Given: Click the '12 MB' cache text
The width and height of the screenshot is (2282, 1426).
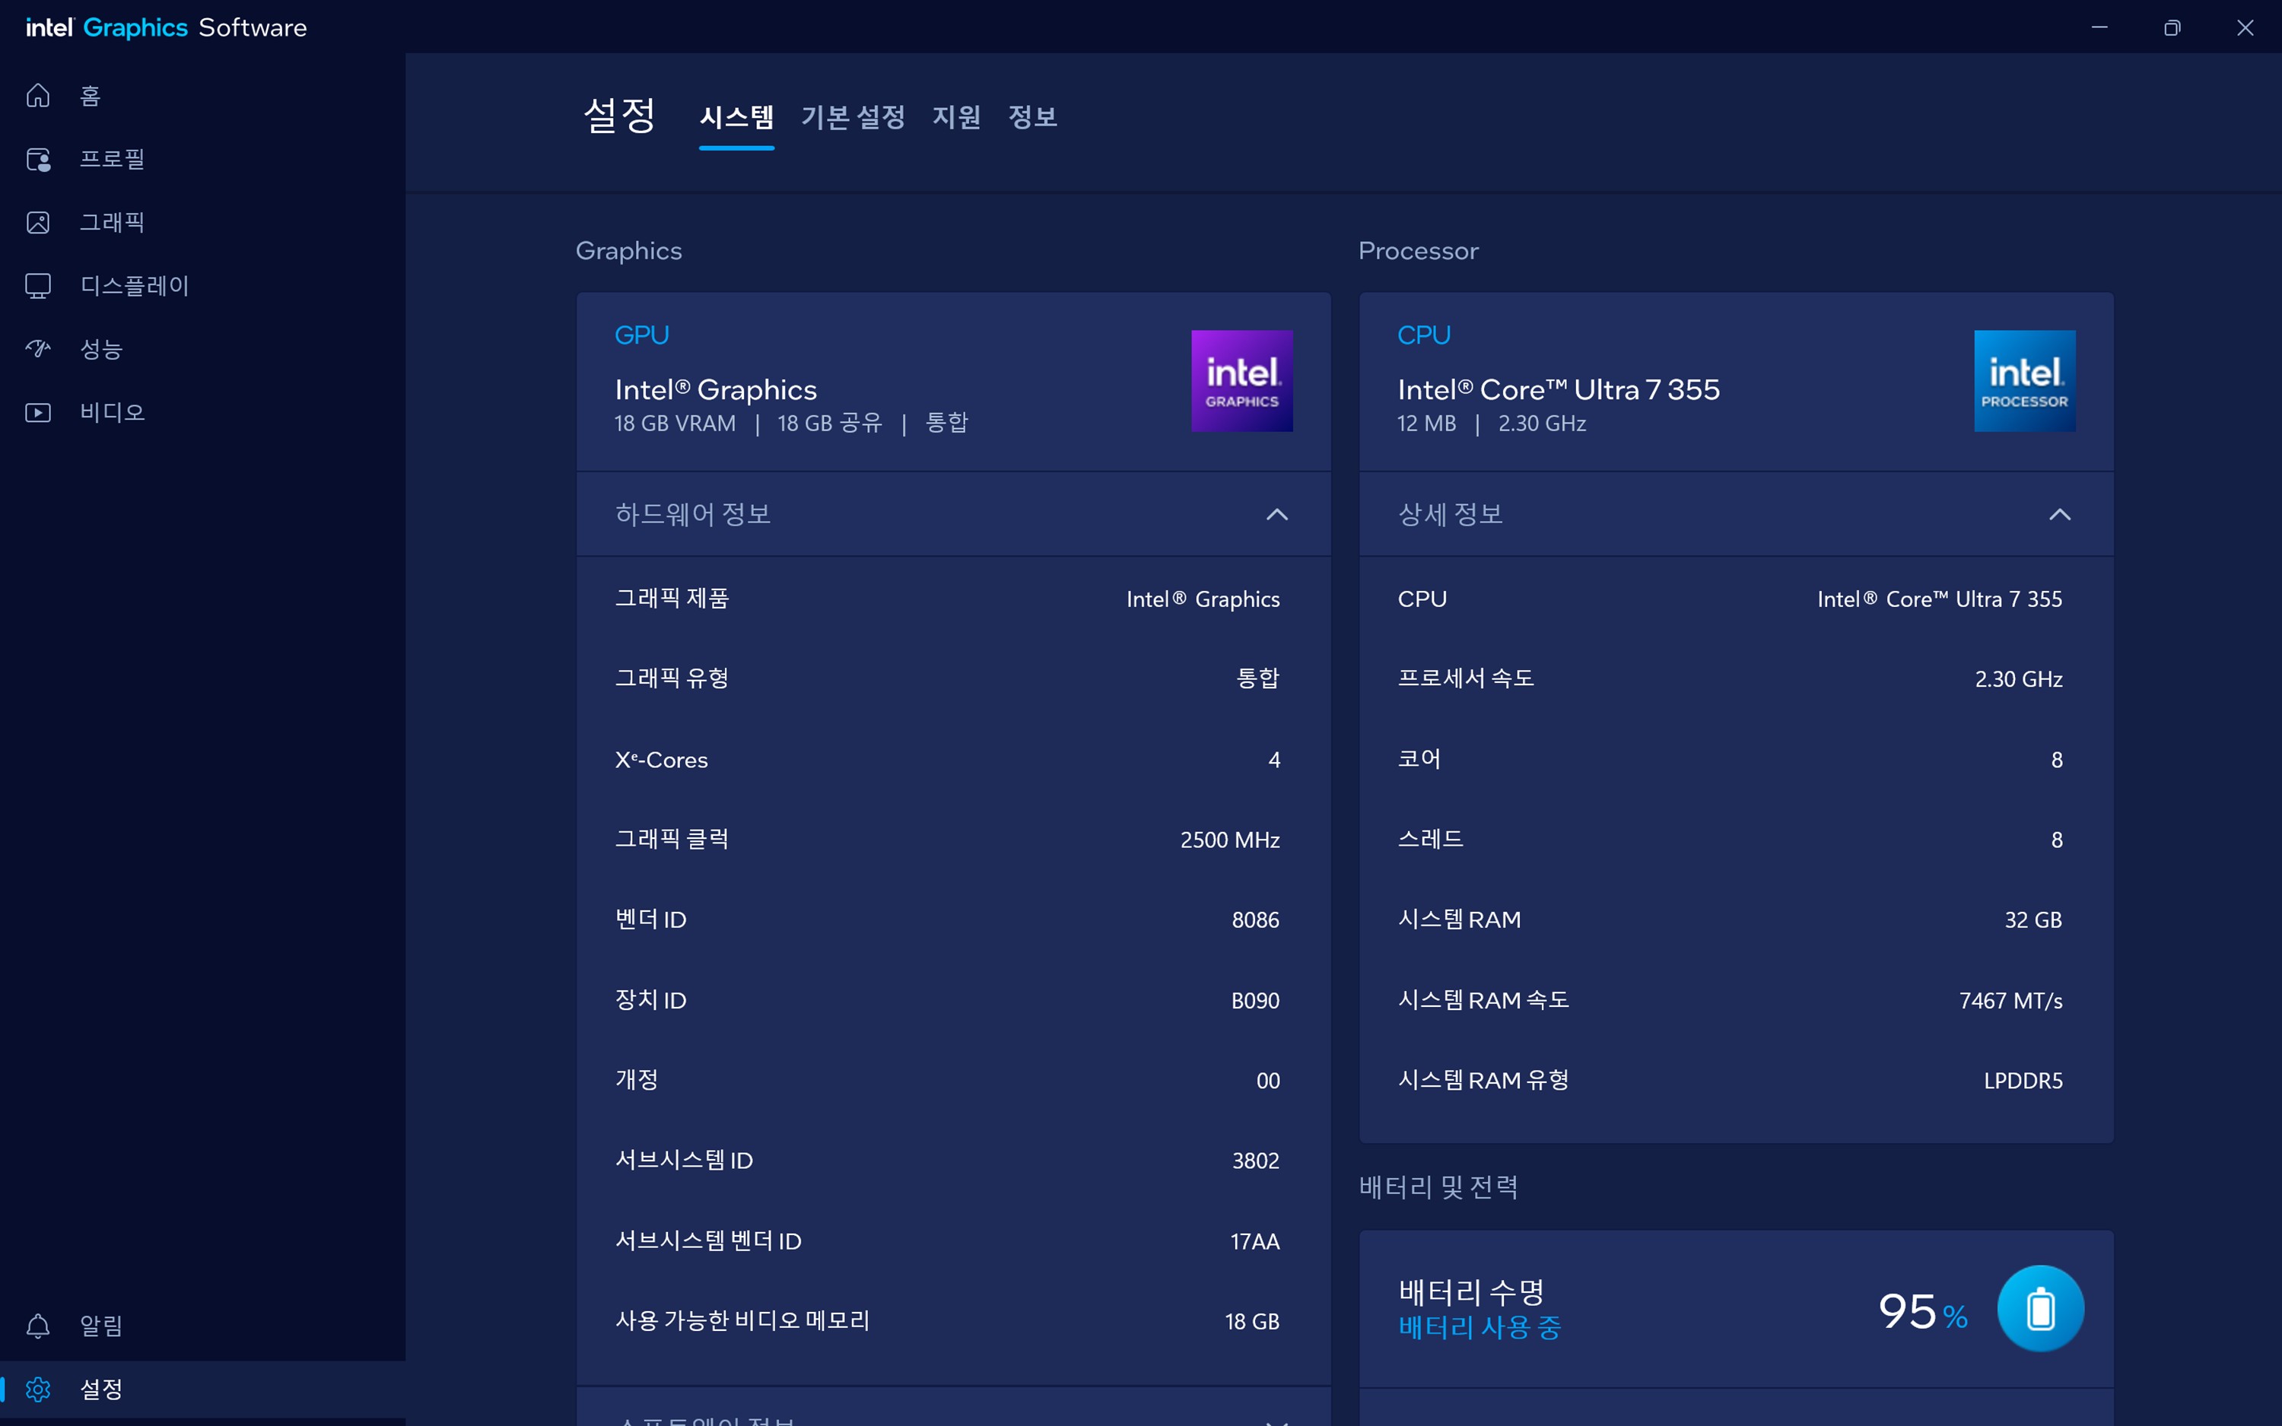Looking at the screenshot, I should [x=1425, y=424].
